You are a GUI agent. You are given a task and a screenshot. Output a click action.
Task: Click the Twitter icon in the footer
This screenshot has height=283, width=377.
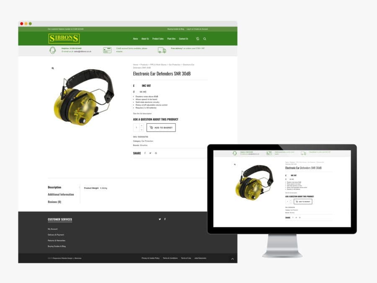160,219
